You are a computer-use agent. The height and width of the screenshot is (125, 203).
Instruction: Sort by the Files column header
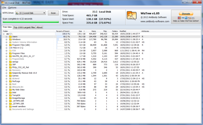click(x=102, y=31)
